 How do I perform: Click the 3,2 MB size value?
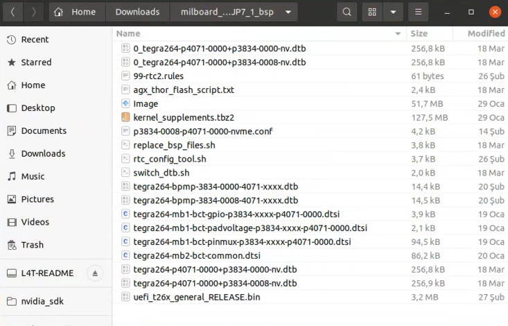coord(425,297)
